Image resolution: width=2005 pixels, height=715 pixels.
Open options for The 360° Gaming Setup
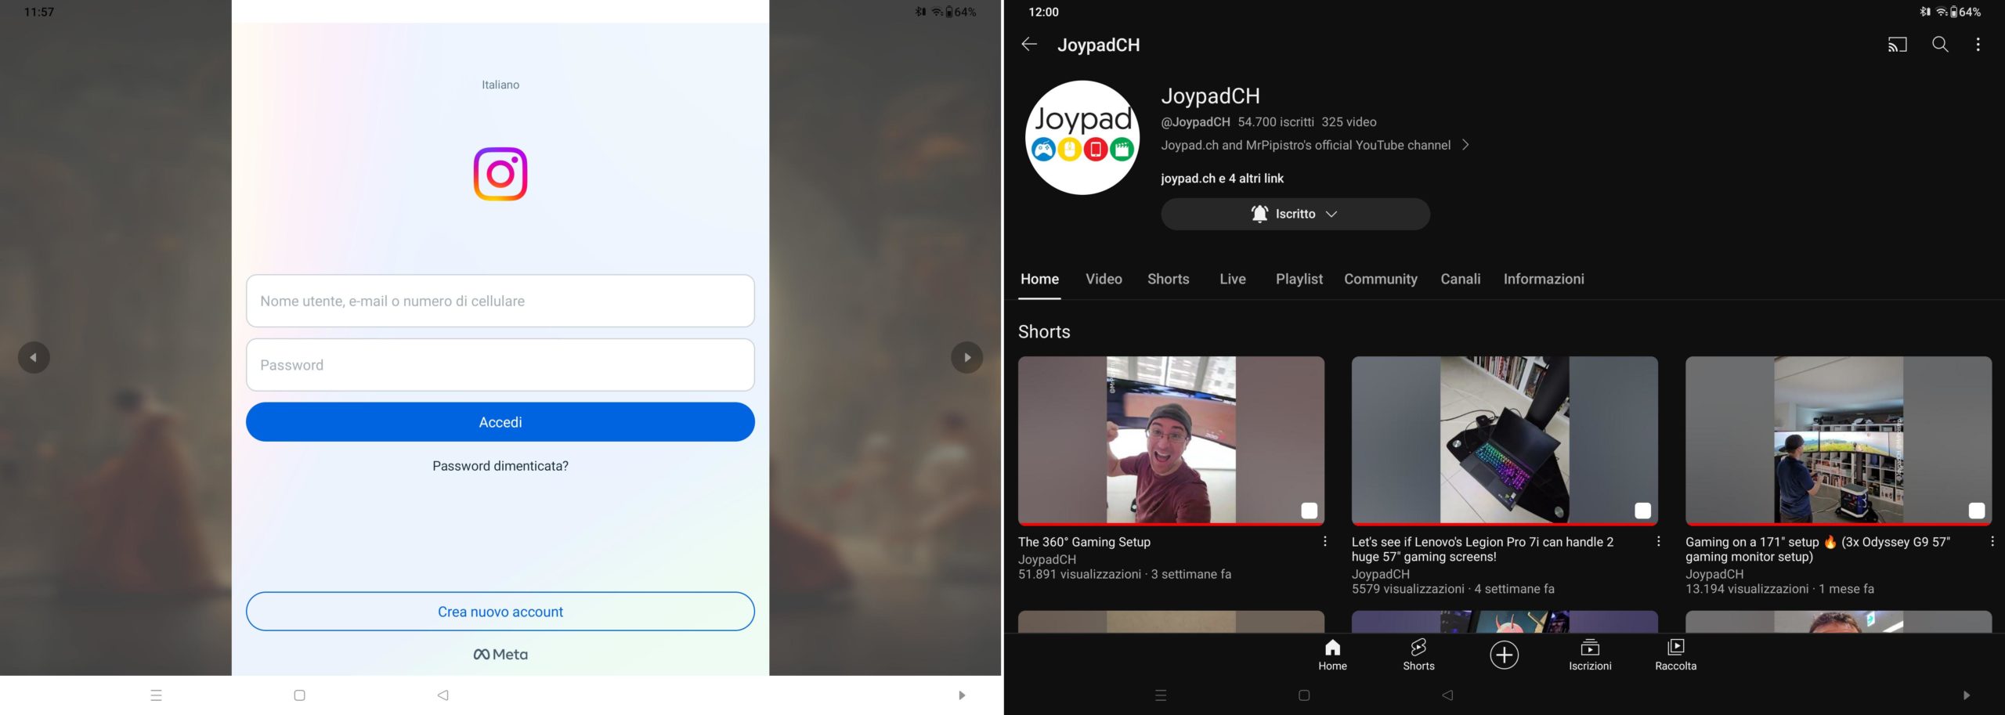point(1324,541)
